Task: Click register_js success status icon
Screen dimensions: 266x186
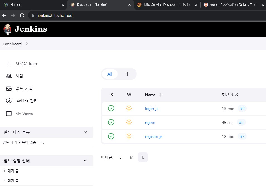Action: (x=111, y=136)
